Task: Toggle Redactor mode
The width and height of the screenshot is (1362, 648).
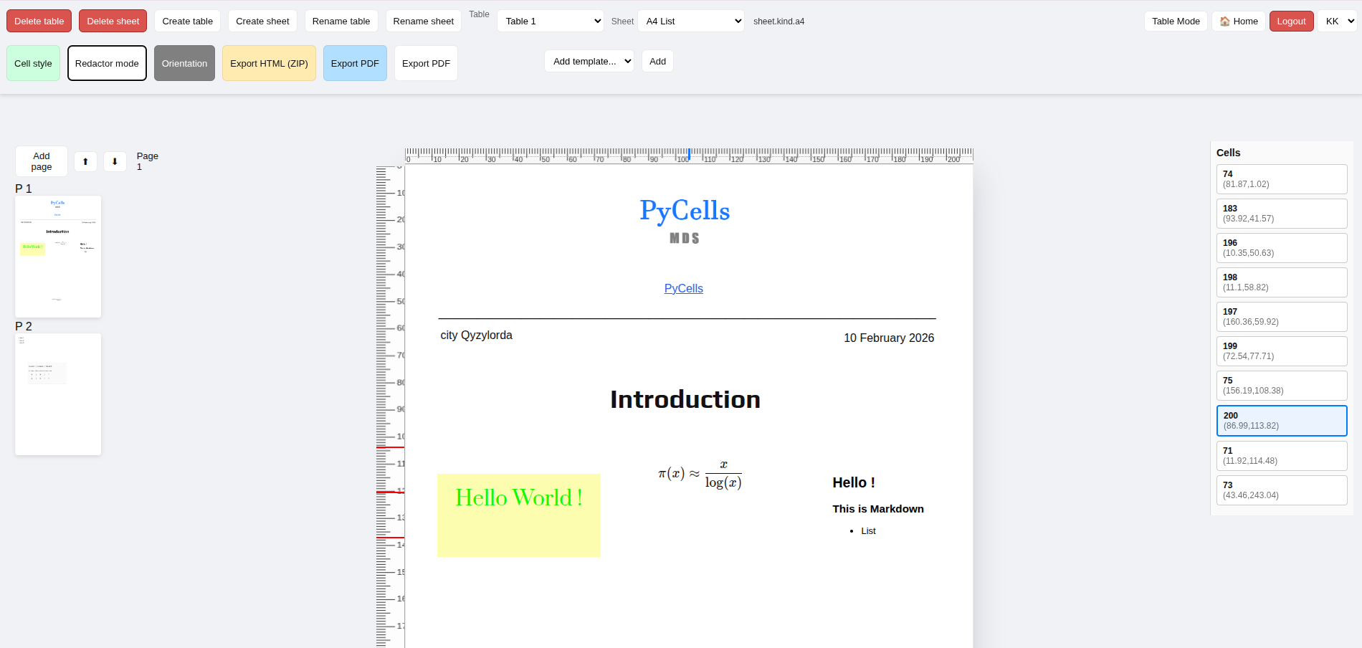Action: tap(107, 63)
